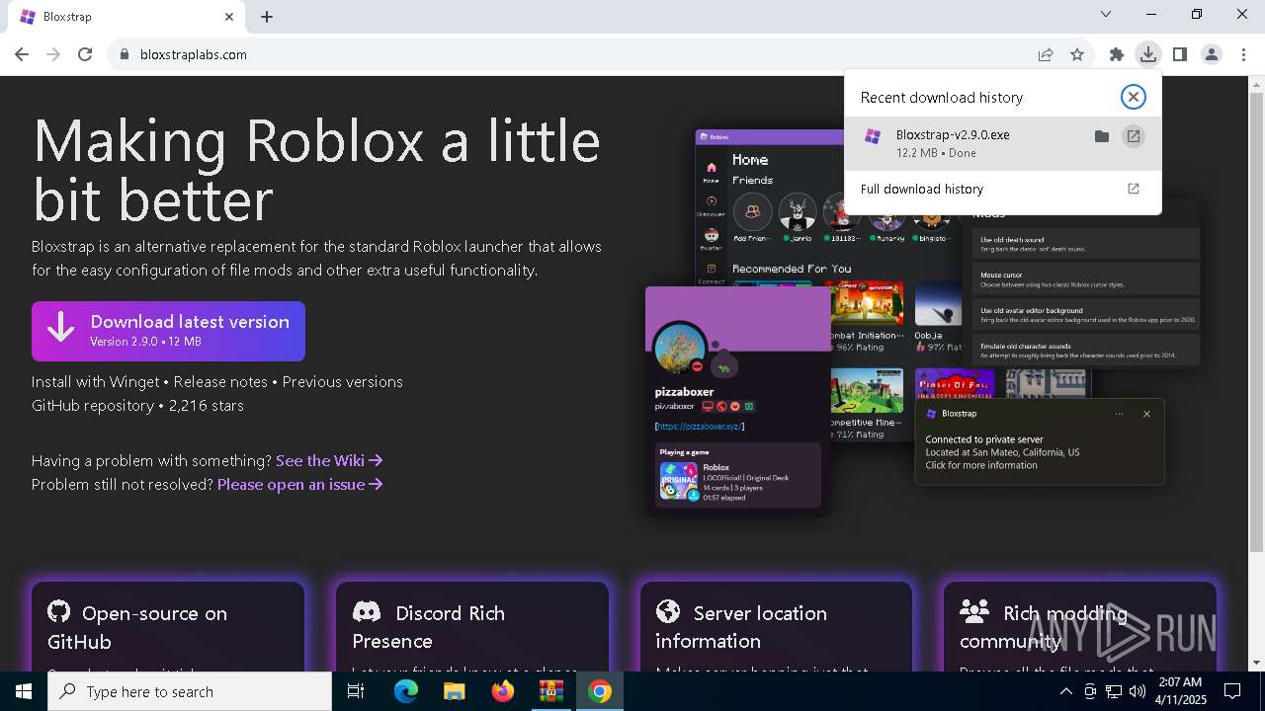1265x711 pixels.
Task: Go back to the previous page
Action: tap(22, 55)
